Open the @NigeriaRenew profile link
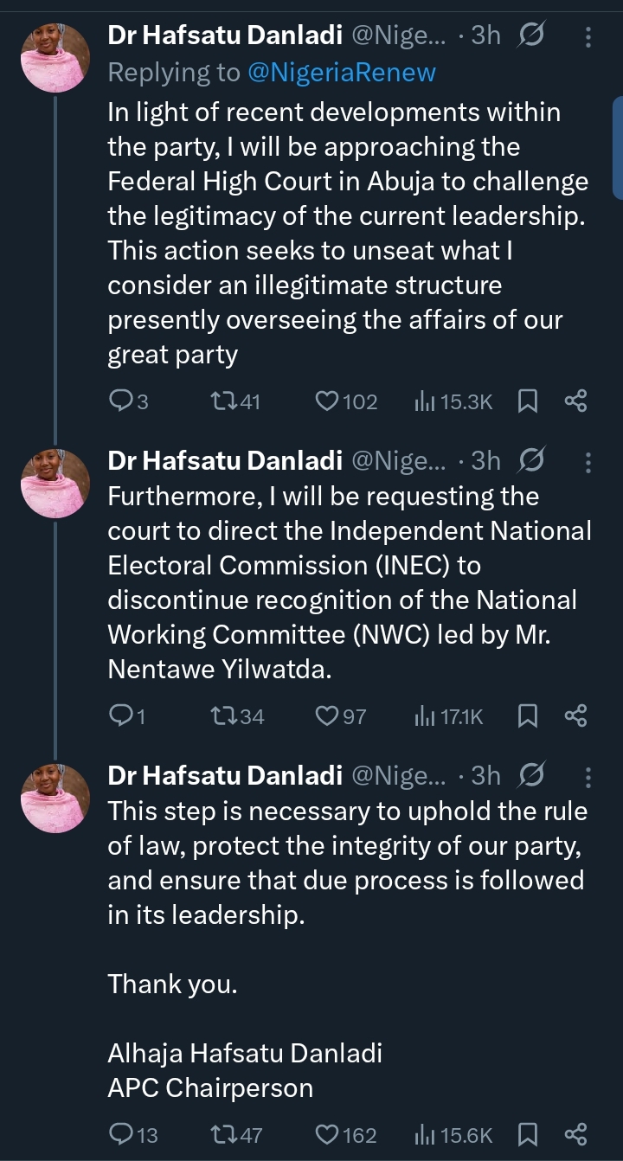Viewport: 623px width, 1161px height. click(x=342, y=73)
